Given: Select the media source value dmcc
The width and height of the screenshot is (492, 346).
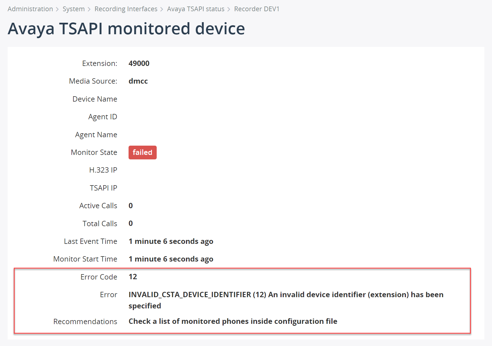Looking at the screenshot, I should 138,81.
